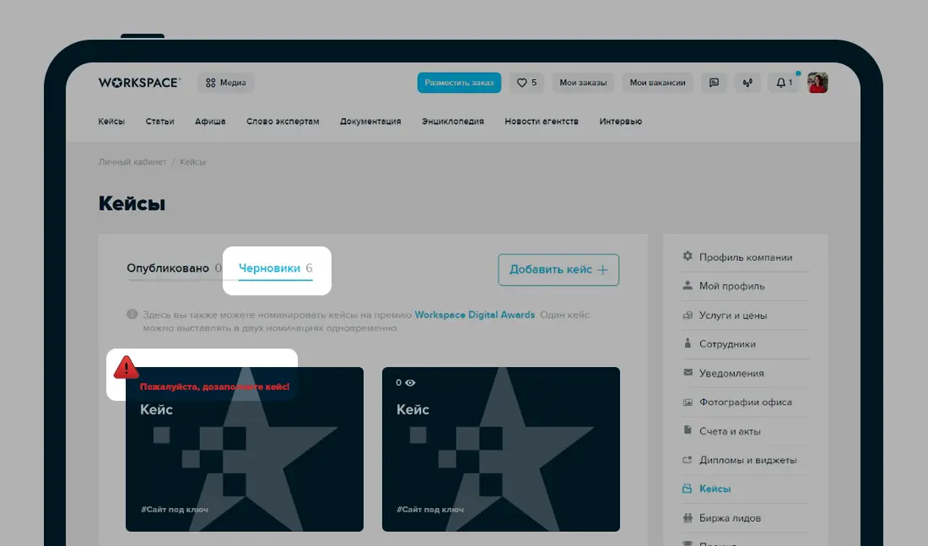Click the document icon beside Счета и акты
928x546 pixels.
click(687, 430)
